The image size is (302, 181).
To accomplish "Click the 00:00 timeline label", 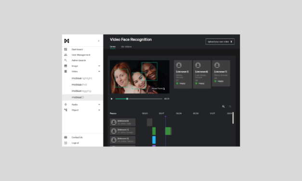I will (145, 114).
